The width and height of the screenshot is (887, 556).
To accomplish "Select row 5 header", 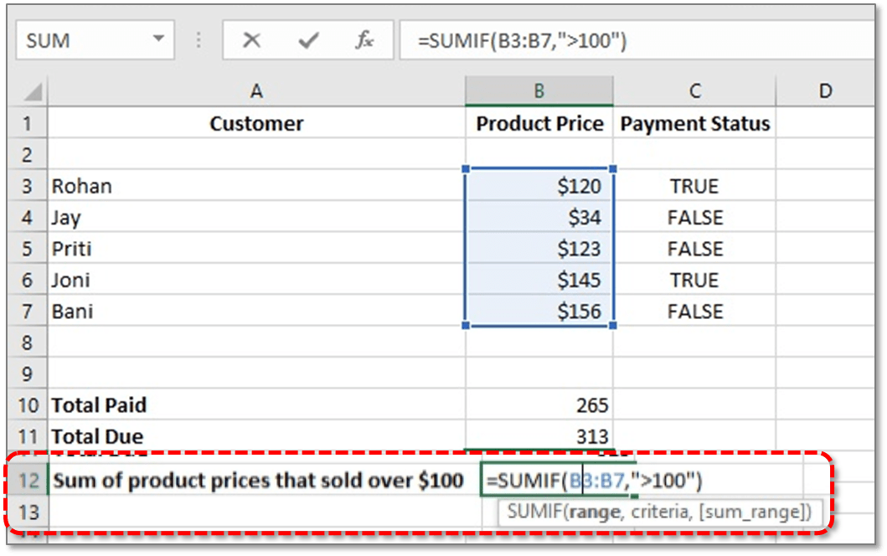I will (27, 249).
